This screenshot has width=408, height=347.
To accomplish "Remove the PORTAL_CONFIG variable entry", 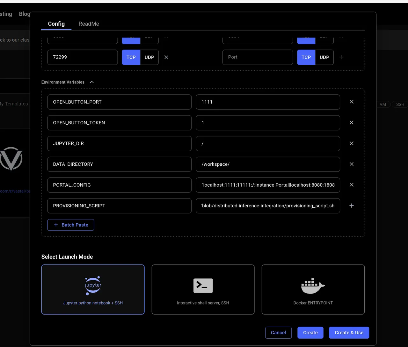I will [x=351, y=185].
